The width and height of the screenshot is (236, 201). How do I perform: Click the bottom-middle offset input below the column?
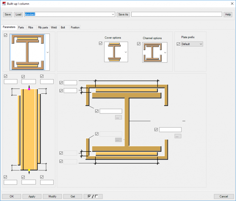[x=28, y=182]
